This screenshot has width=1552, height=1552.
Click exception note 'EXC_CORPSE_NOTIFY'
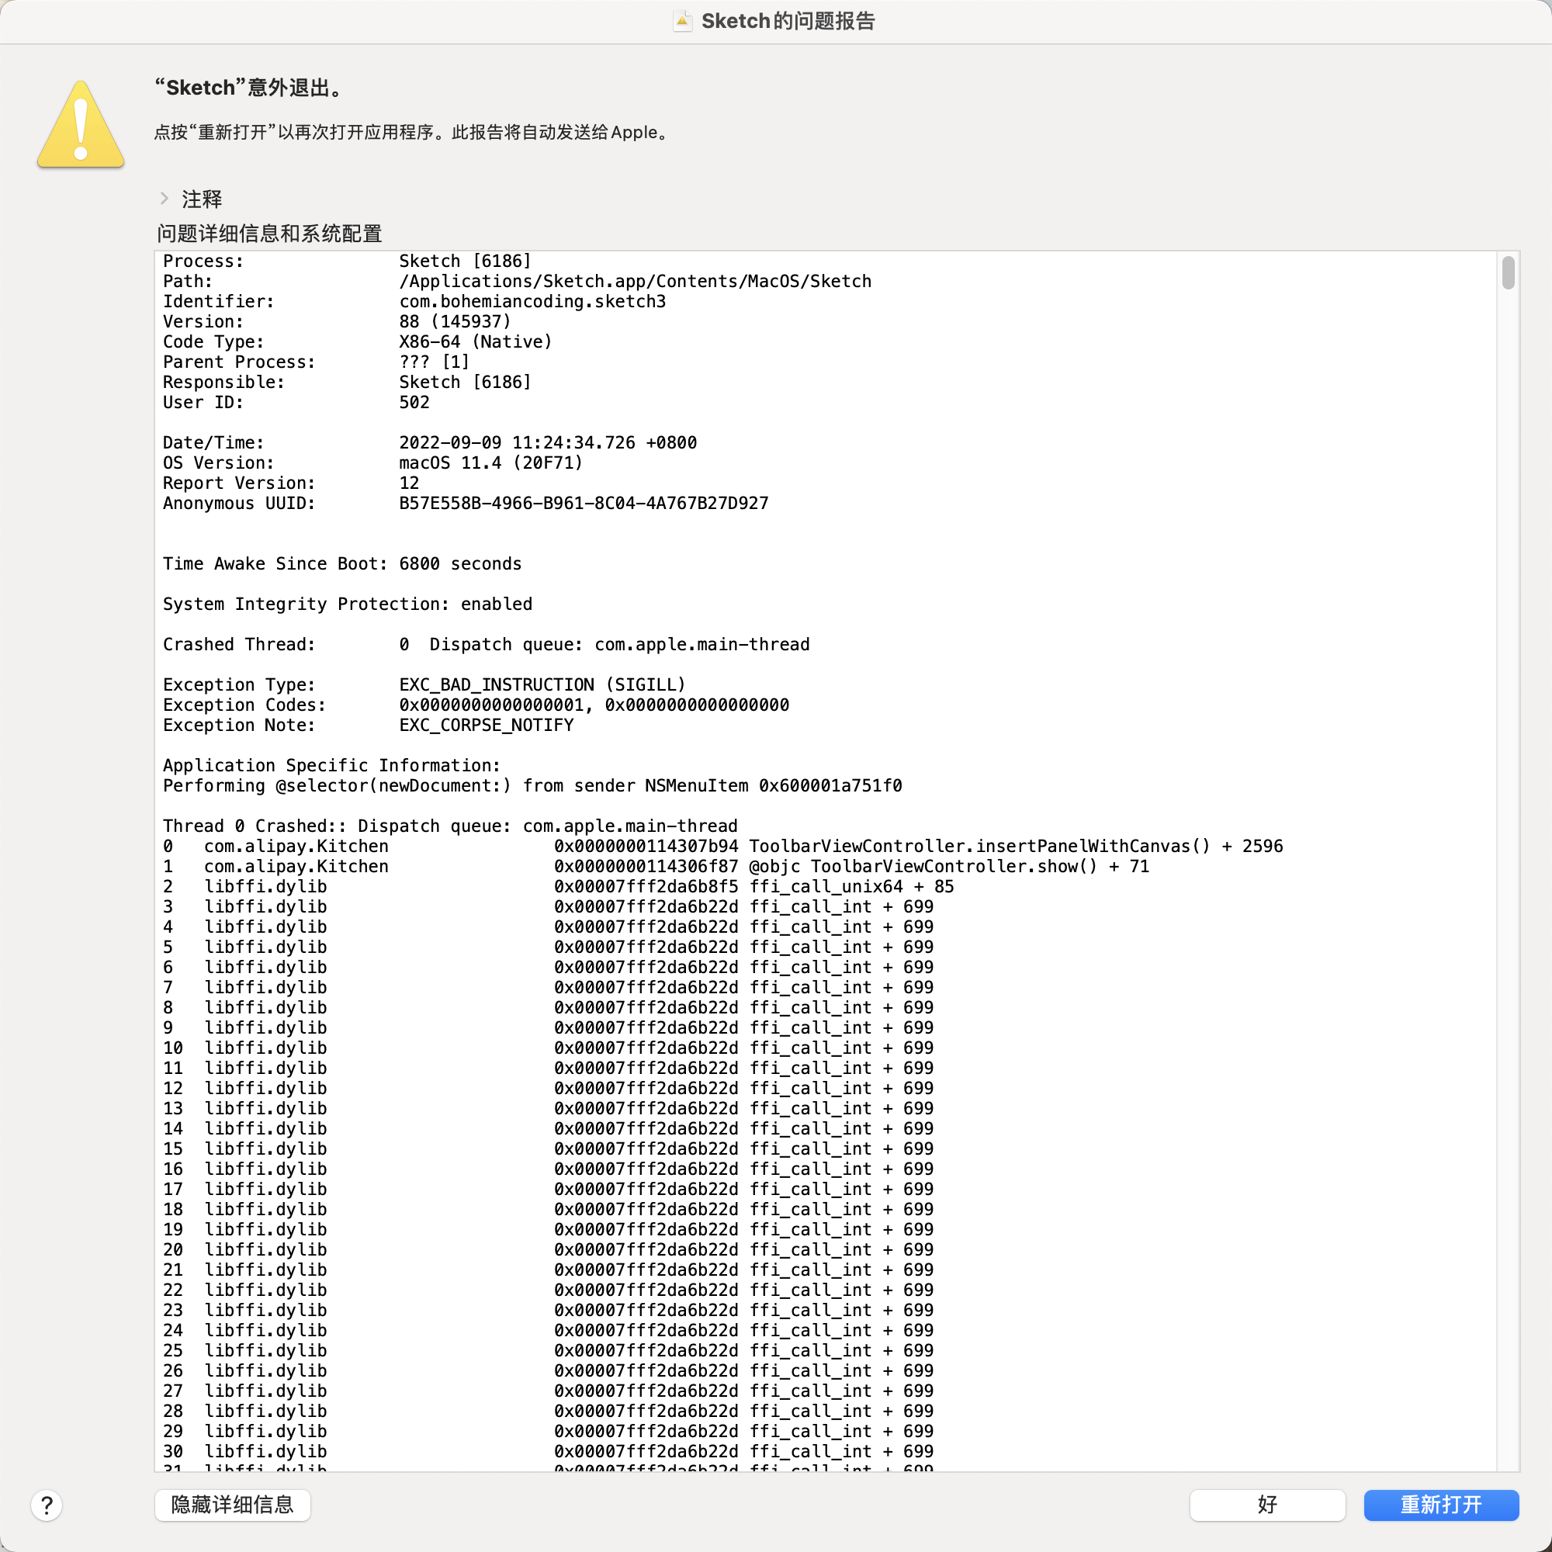click(487, 725)
